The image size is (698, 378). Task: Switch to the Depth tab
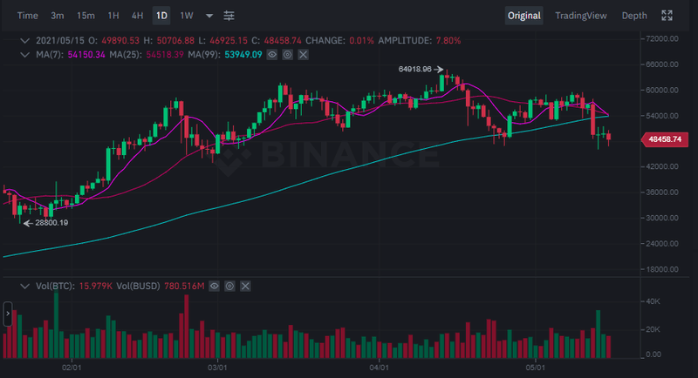tap(634, 16)
